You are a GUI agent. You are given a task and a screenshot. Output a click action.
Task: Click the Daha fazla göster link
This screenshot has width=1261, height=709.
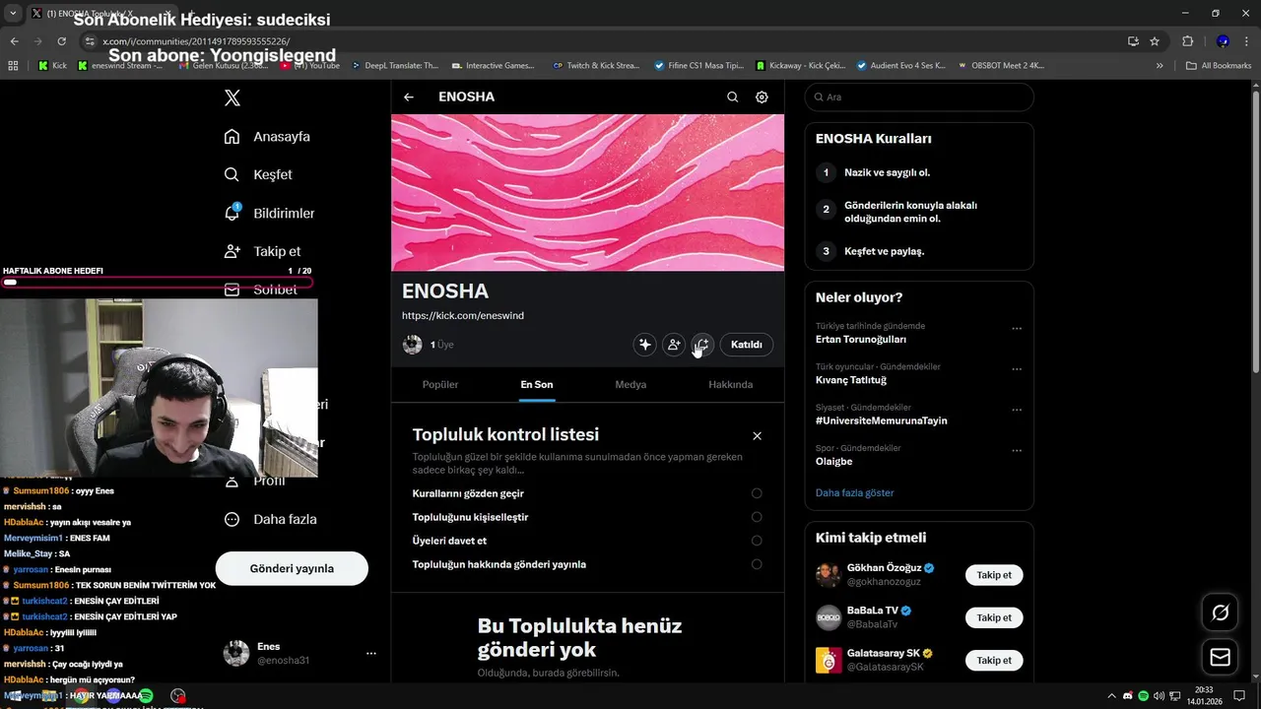[854, 492]
